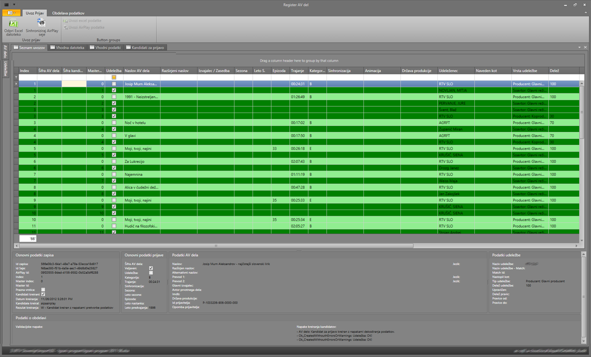Image resolution: width=591 pixels, height=357 pixels.
Task: Open the Seznam uvozov tab
Action: coord(29,48)
